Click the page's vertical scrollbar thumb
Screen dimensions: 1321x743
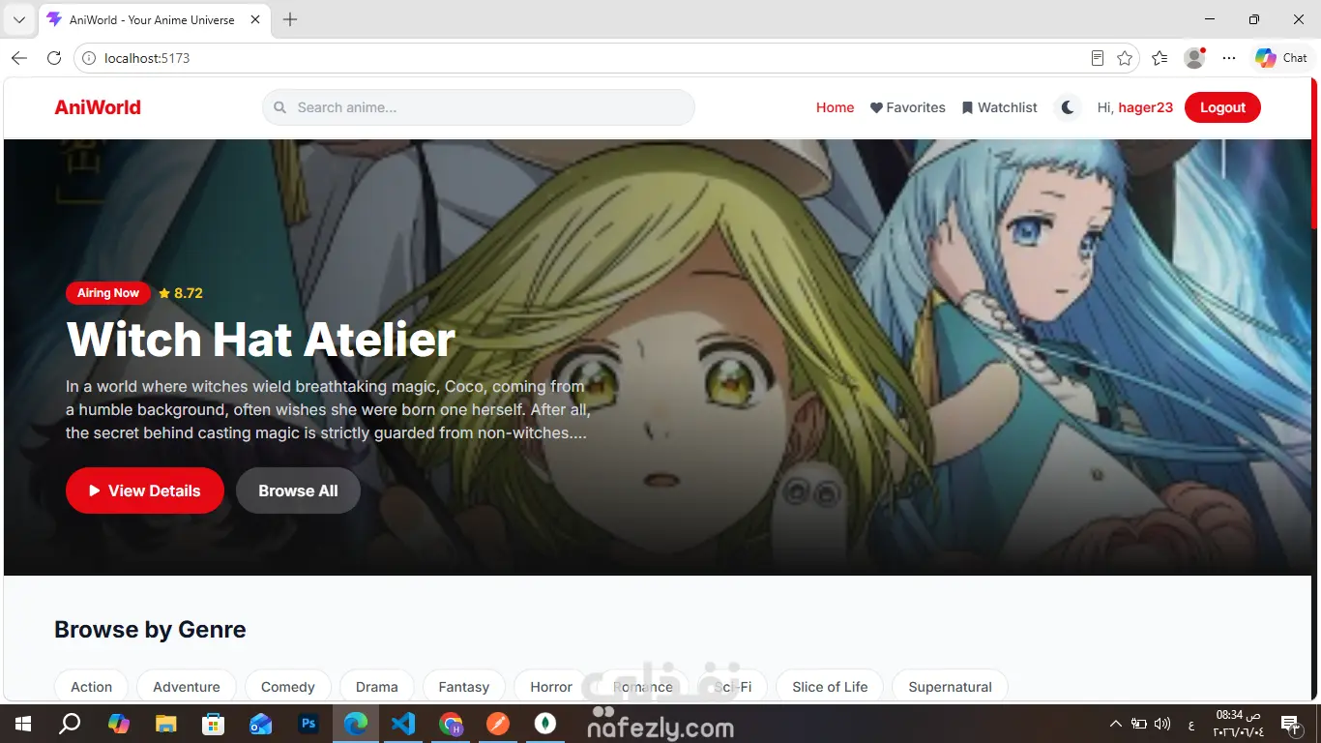pos(1313,155)
